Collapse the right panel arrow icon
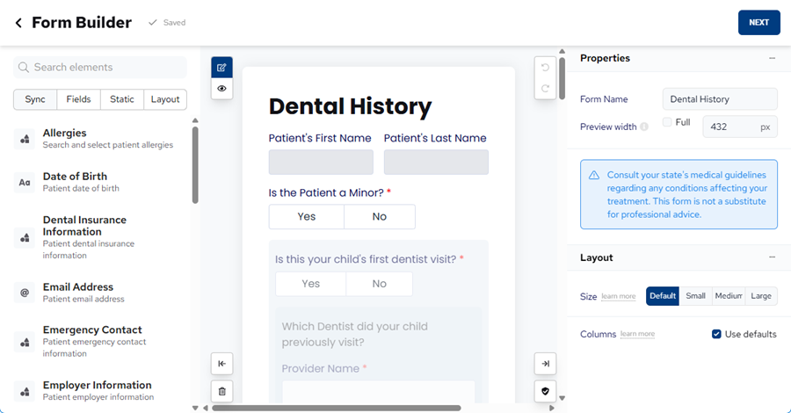Image resolution: width=791 pixels, height=413 pixels. [545, 364]
